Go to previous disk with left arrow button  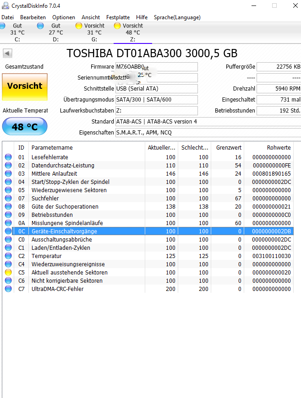7,54
